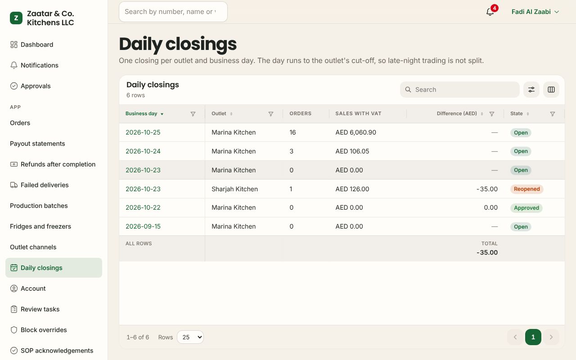Sort by State column header
The width and height of the screenshot is (576, 360).
(x=520, y=113)
